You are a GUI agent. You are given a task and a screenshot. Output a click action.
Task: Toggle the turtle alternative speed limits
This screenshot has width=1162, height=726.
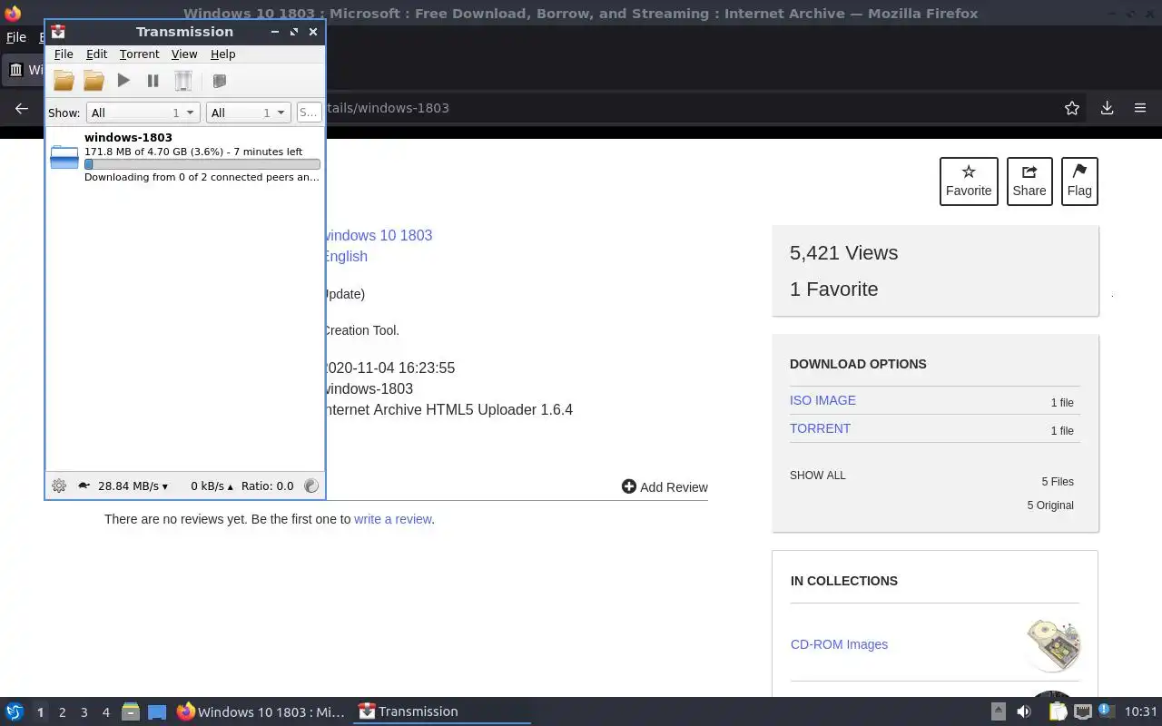pos(84,486)
